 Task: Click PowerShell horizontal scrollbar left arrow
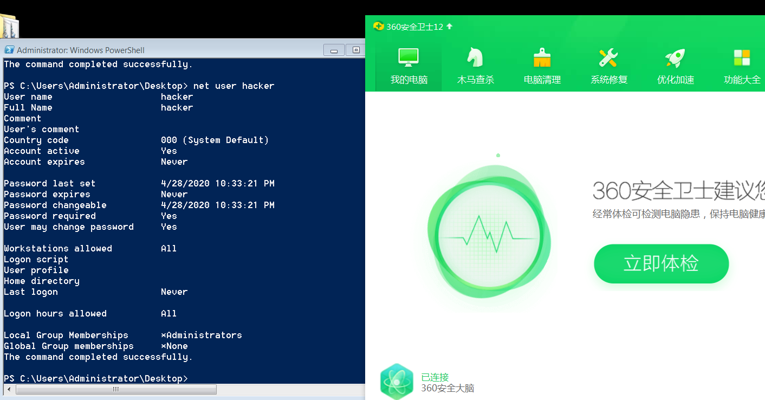click(x=9, y=390)
